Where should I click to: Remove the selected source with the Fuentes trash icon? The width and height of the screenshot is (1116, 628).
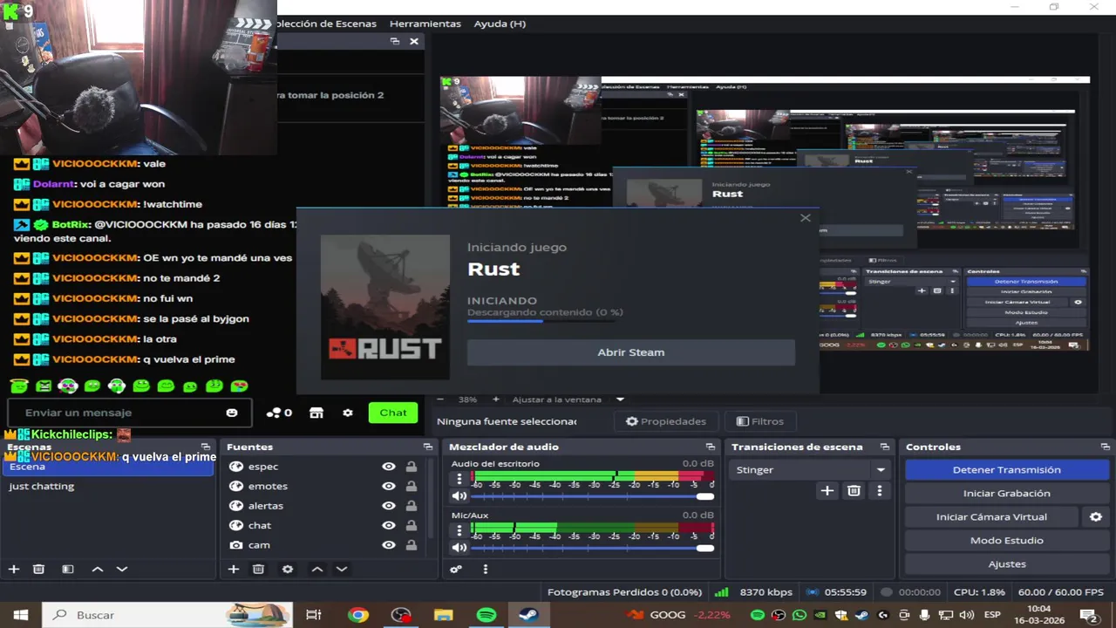[258, 569]
